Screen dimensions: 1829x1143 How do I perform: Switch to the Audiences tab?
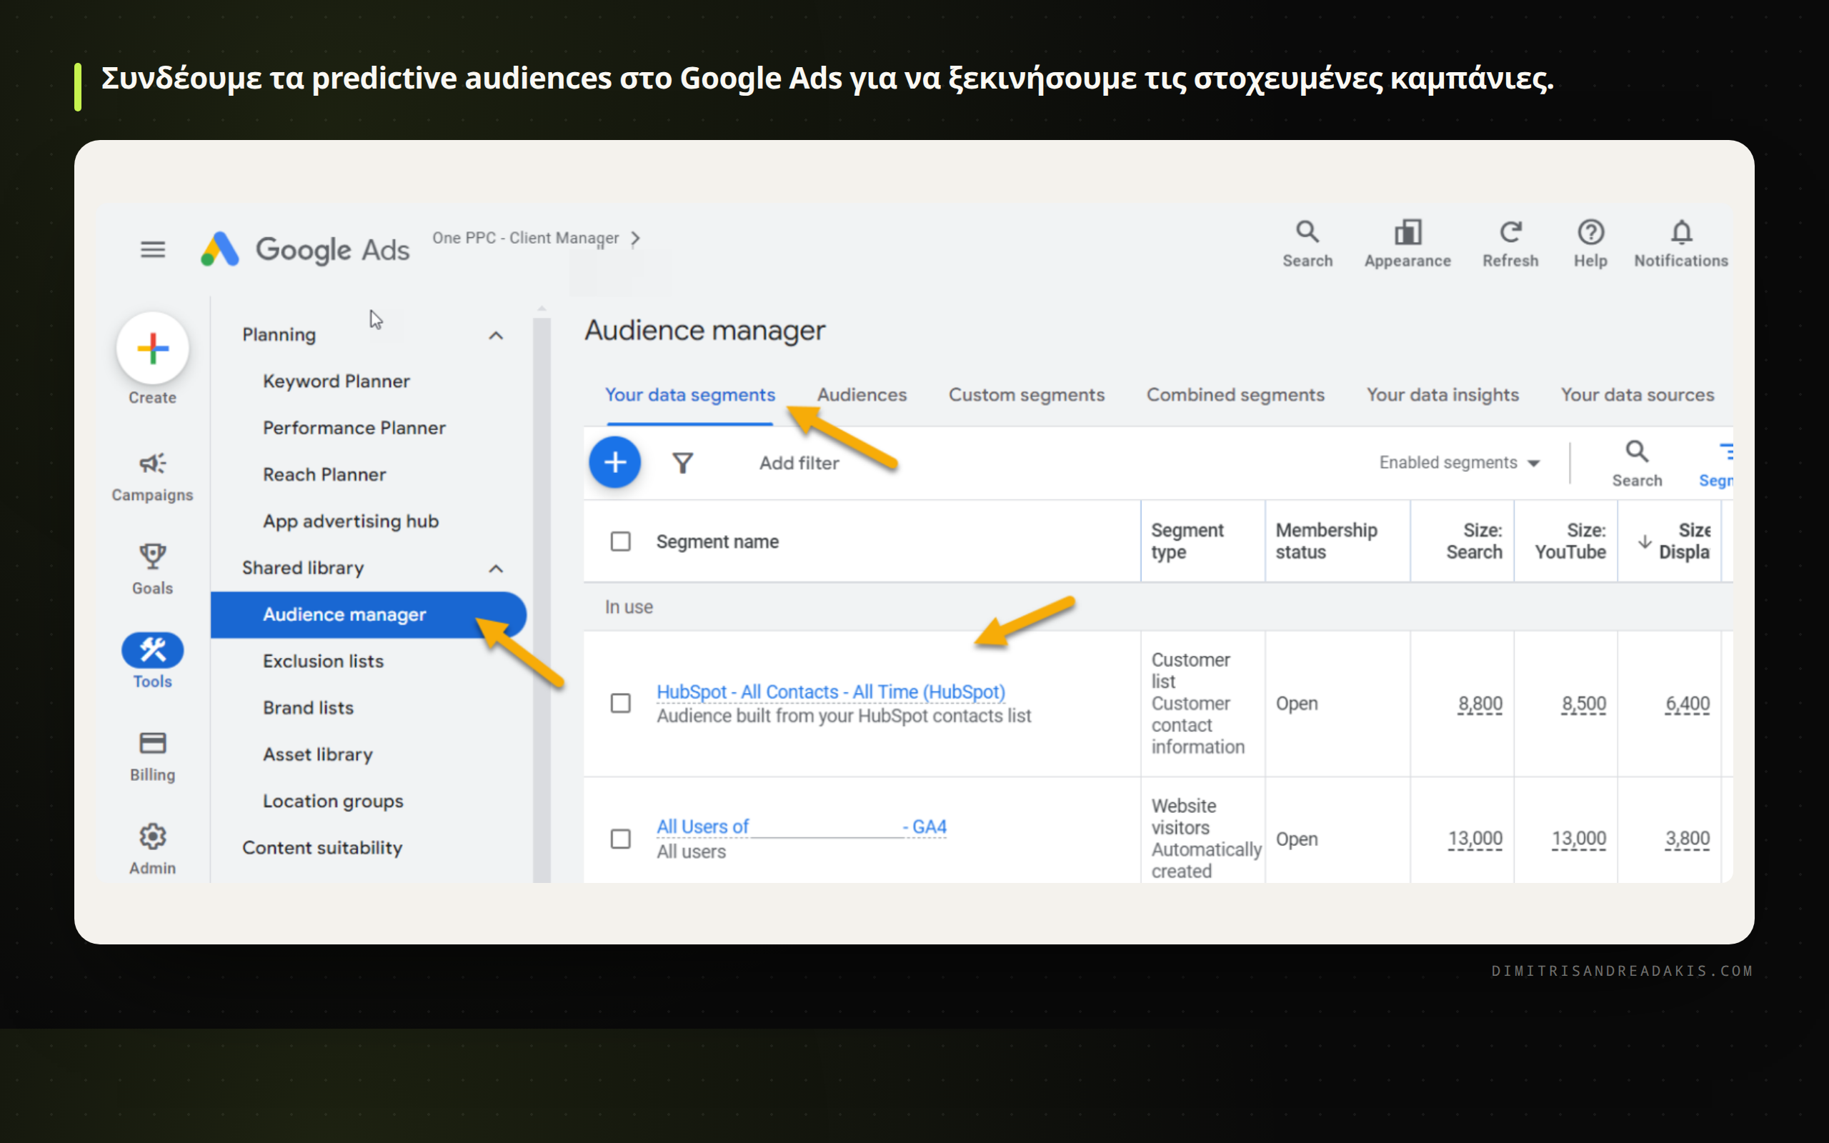tap(862, 394)
